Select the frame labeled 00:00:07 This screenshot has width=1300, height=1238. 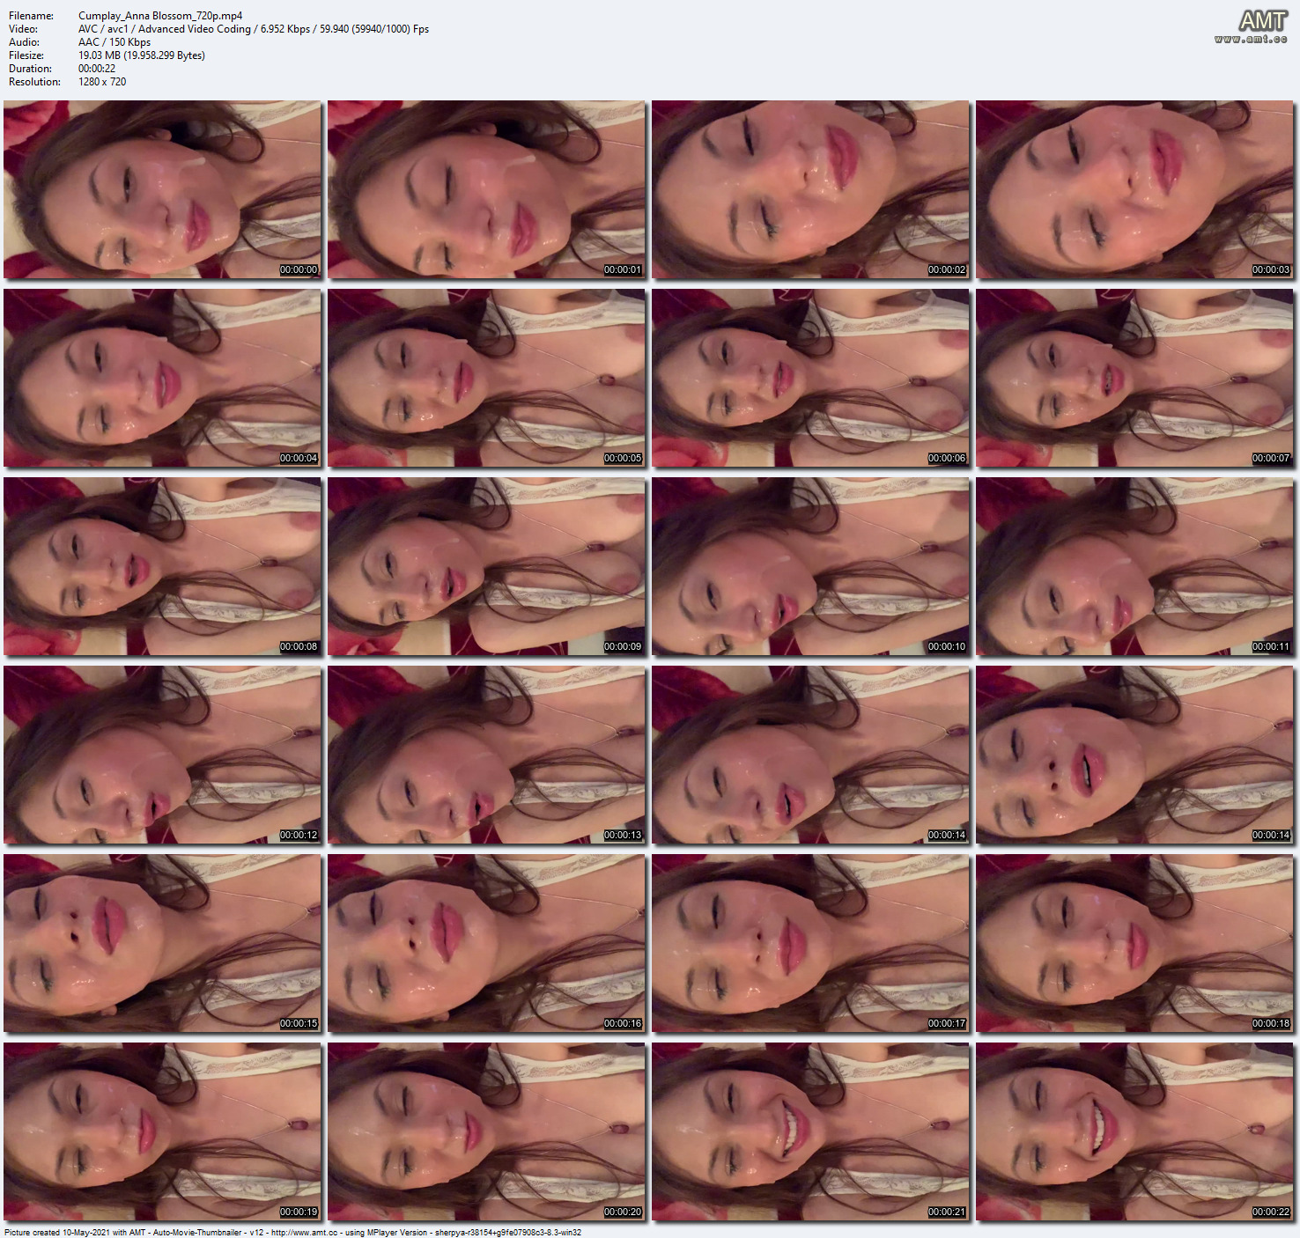click(x=1134, y=378)
